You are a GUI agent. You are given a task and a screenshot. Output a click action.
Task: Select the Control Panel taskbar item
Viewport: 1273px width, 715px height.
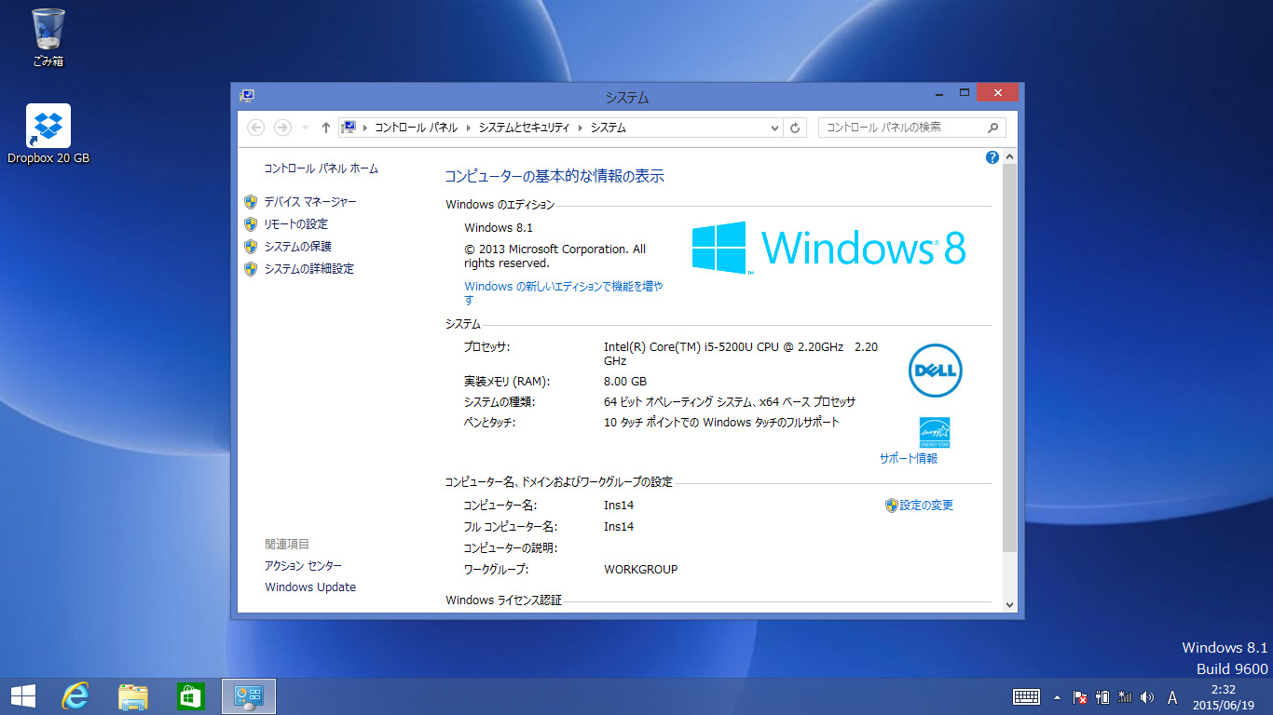click(x=249, y=696)
